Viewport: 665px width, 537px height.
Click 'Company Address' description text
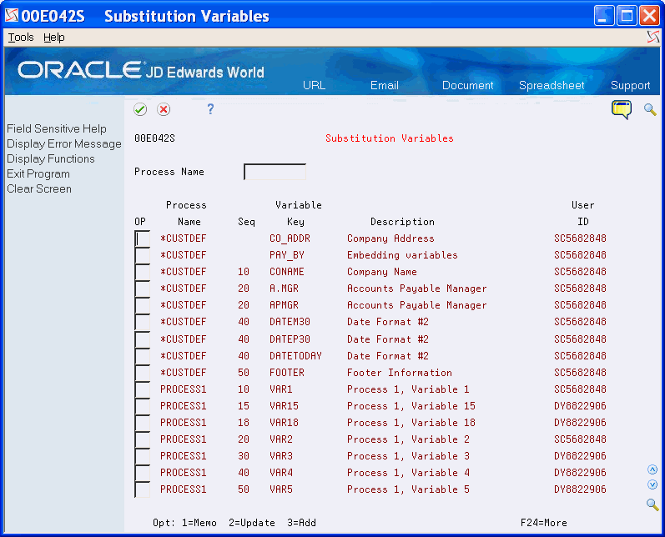(390, 238)
